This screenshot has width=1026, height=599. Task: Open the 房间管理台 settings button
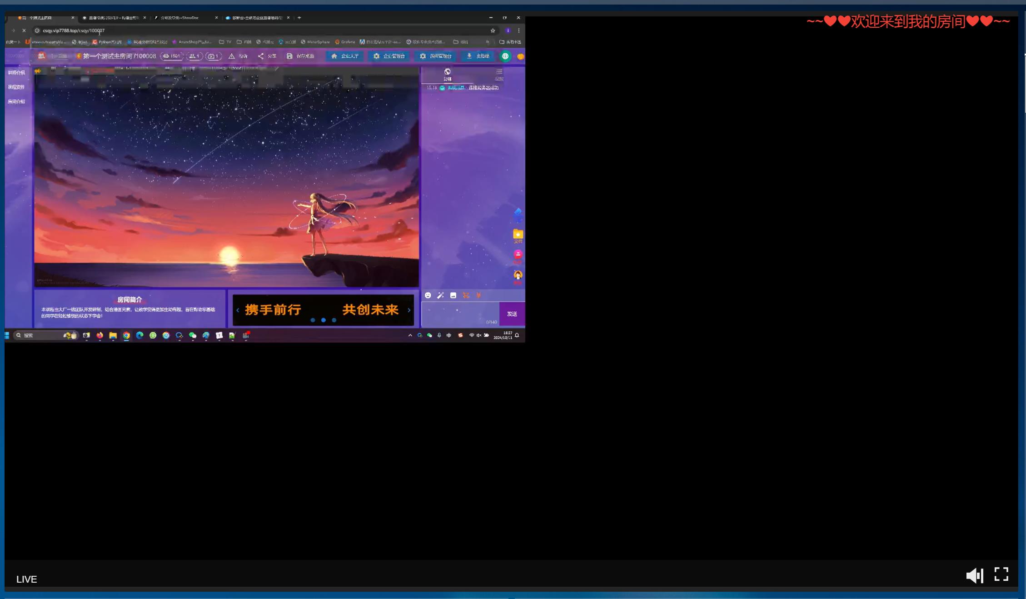tap(435, 56)
